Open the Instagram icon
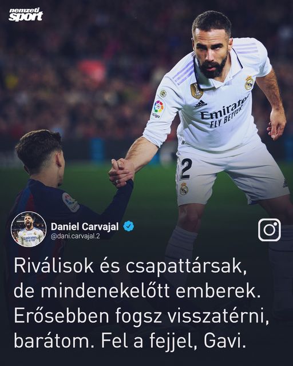 point(270,230)
